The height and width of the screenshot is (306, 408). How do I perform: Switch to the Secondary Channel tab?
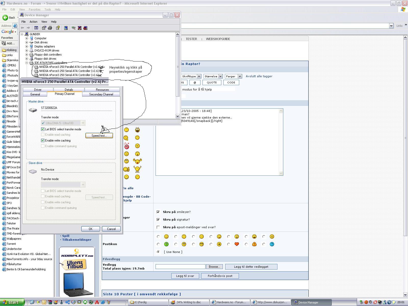click(x=101, y=94)
